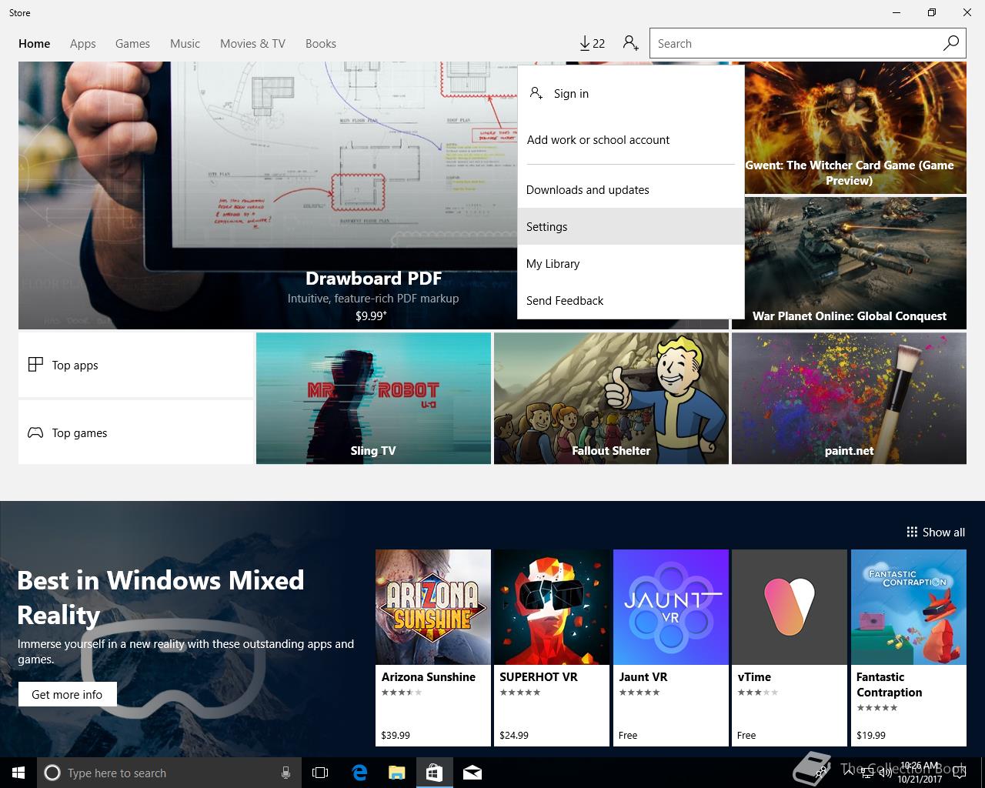Click the Top games controller icon
Viewport: 985px width, 788px height.
(x=35, y=432)
